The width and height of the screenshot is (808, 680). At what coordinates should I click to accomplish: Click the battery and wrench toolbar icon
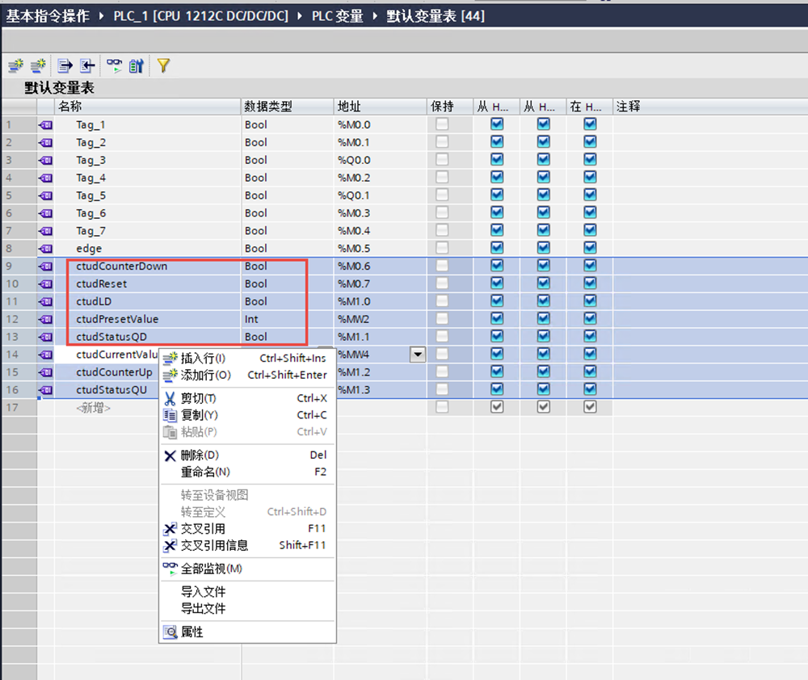[136, 65]
